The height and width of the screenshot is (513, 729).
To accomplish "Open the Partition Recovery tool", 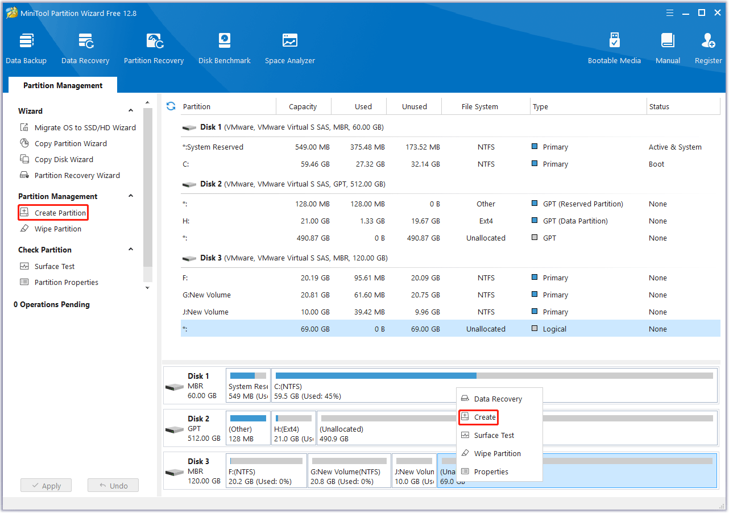I will coord(154,48).
